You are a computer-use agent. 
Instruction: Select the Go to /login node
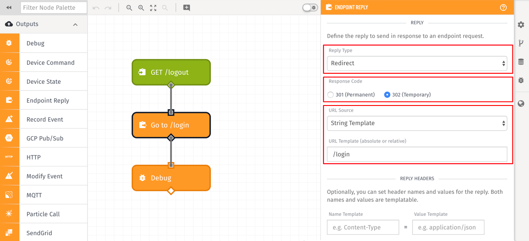[171, 125]
